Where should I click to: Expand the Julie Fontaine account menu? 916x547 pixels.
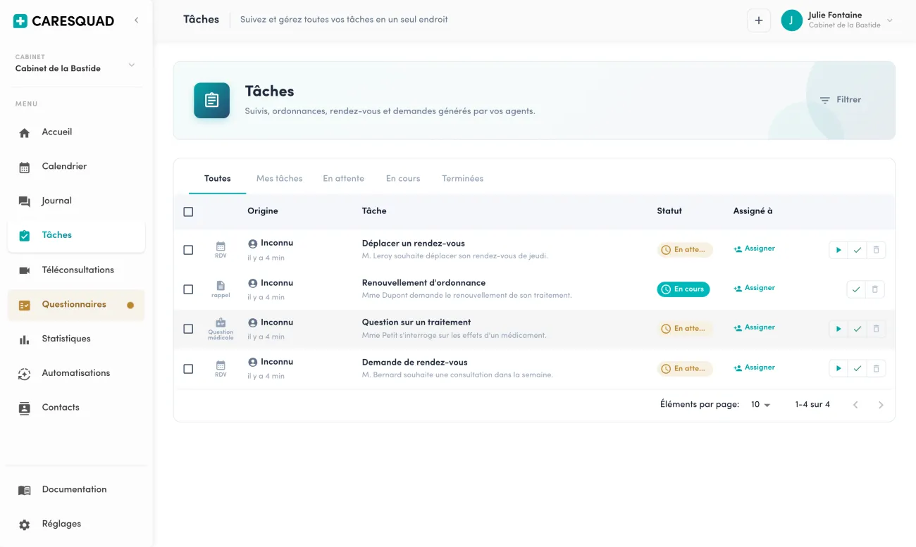[889, 20]
